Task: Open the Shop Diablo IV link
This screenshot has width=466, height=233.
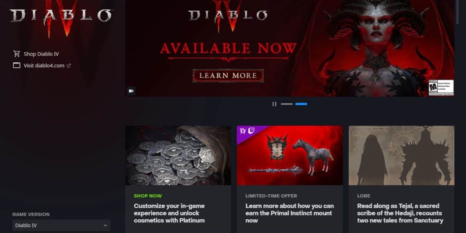Action: (x=41, y=54)
